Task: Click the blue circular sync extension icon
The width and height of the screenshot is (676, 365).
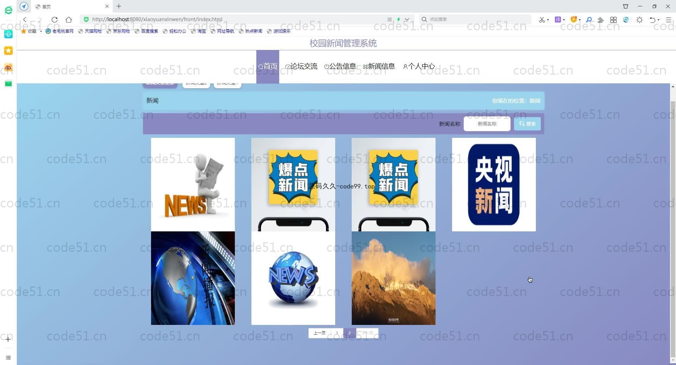Action: click(x=626, y=20)
